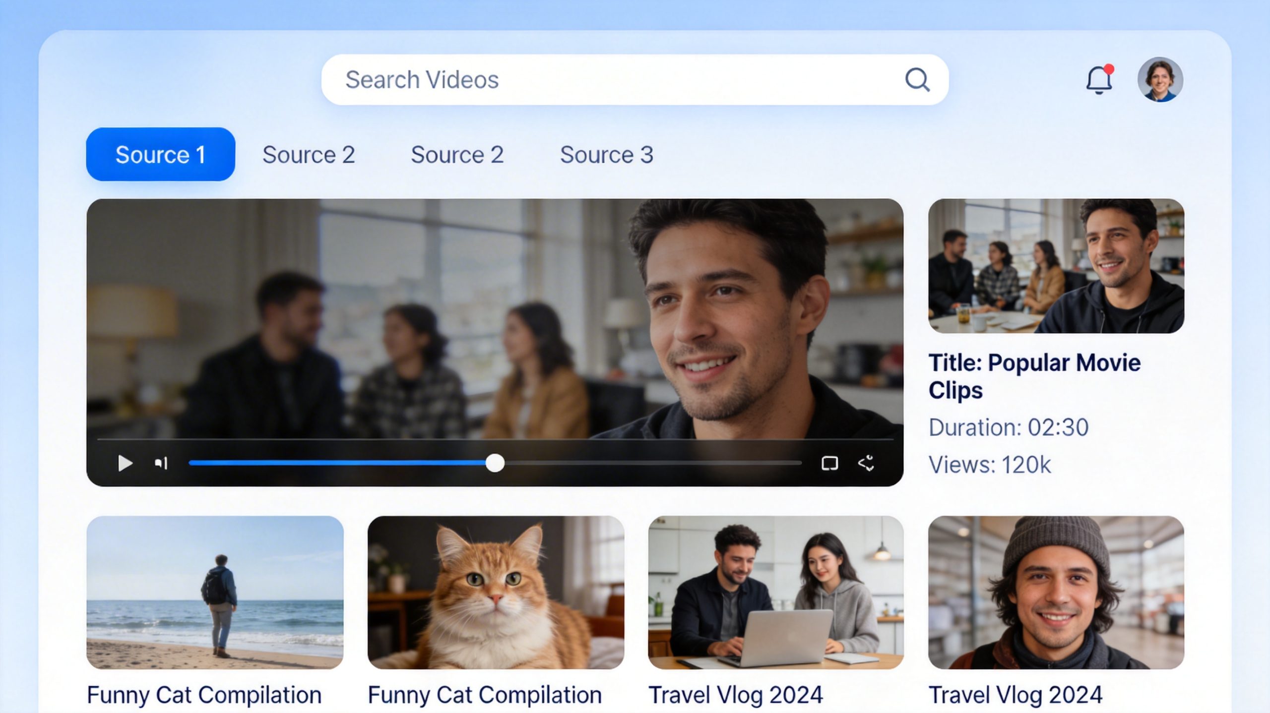The width and height of the screenshot is (1270, 713).
Task: Toggle fullscreen on the video player
Action: tap(829, 463)
